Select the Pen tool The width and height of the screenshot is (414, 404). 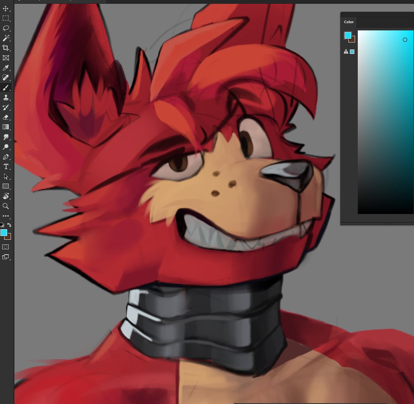tap(6, 157)
